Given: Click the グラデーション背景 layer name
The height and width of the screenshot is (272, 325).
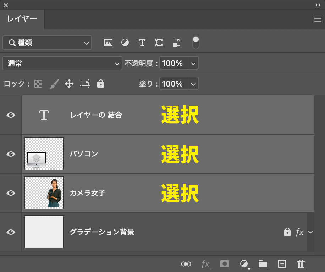Looking at the screenshot, I should (x=102, y=232).
